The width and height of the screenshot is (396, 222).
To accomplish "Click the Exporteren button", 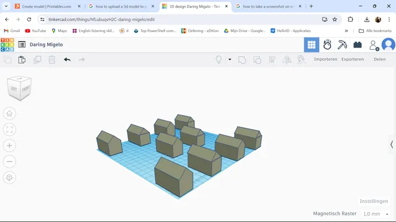I will pos(353,59).
